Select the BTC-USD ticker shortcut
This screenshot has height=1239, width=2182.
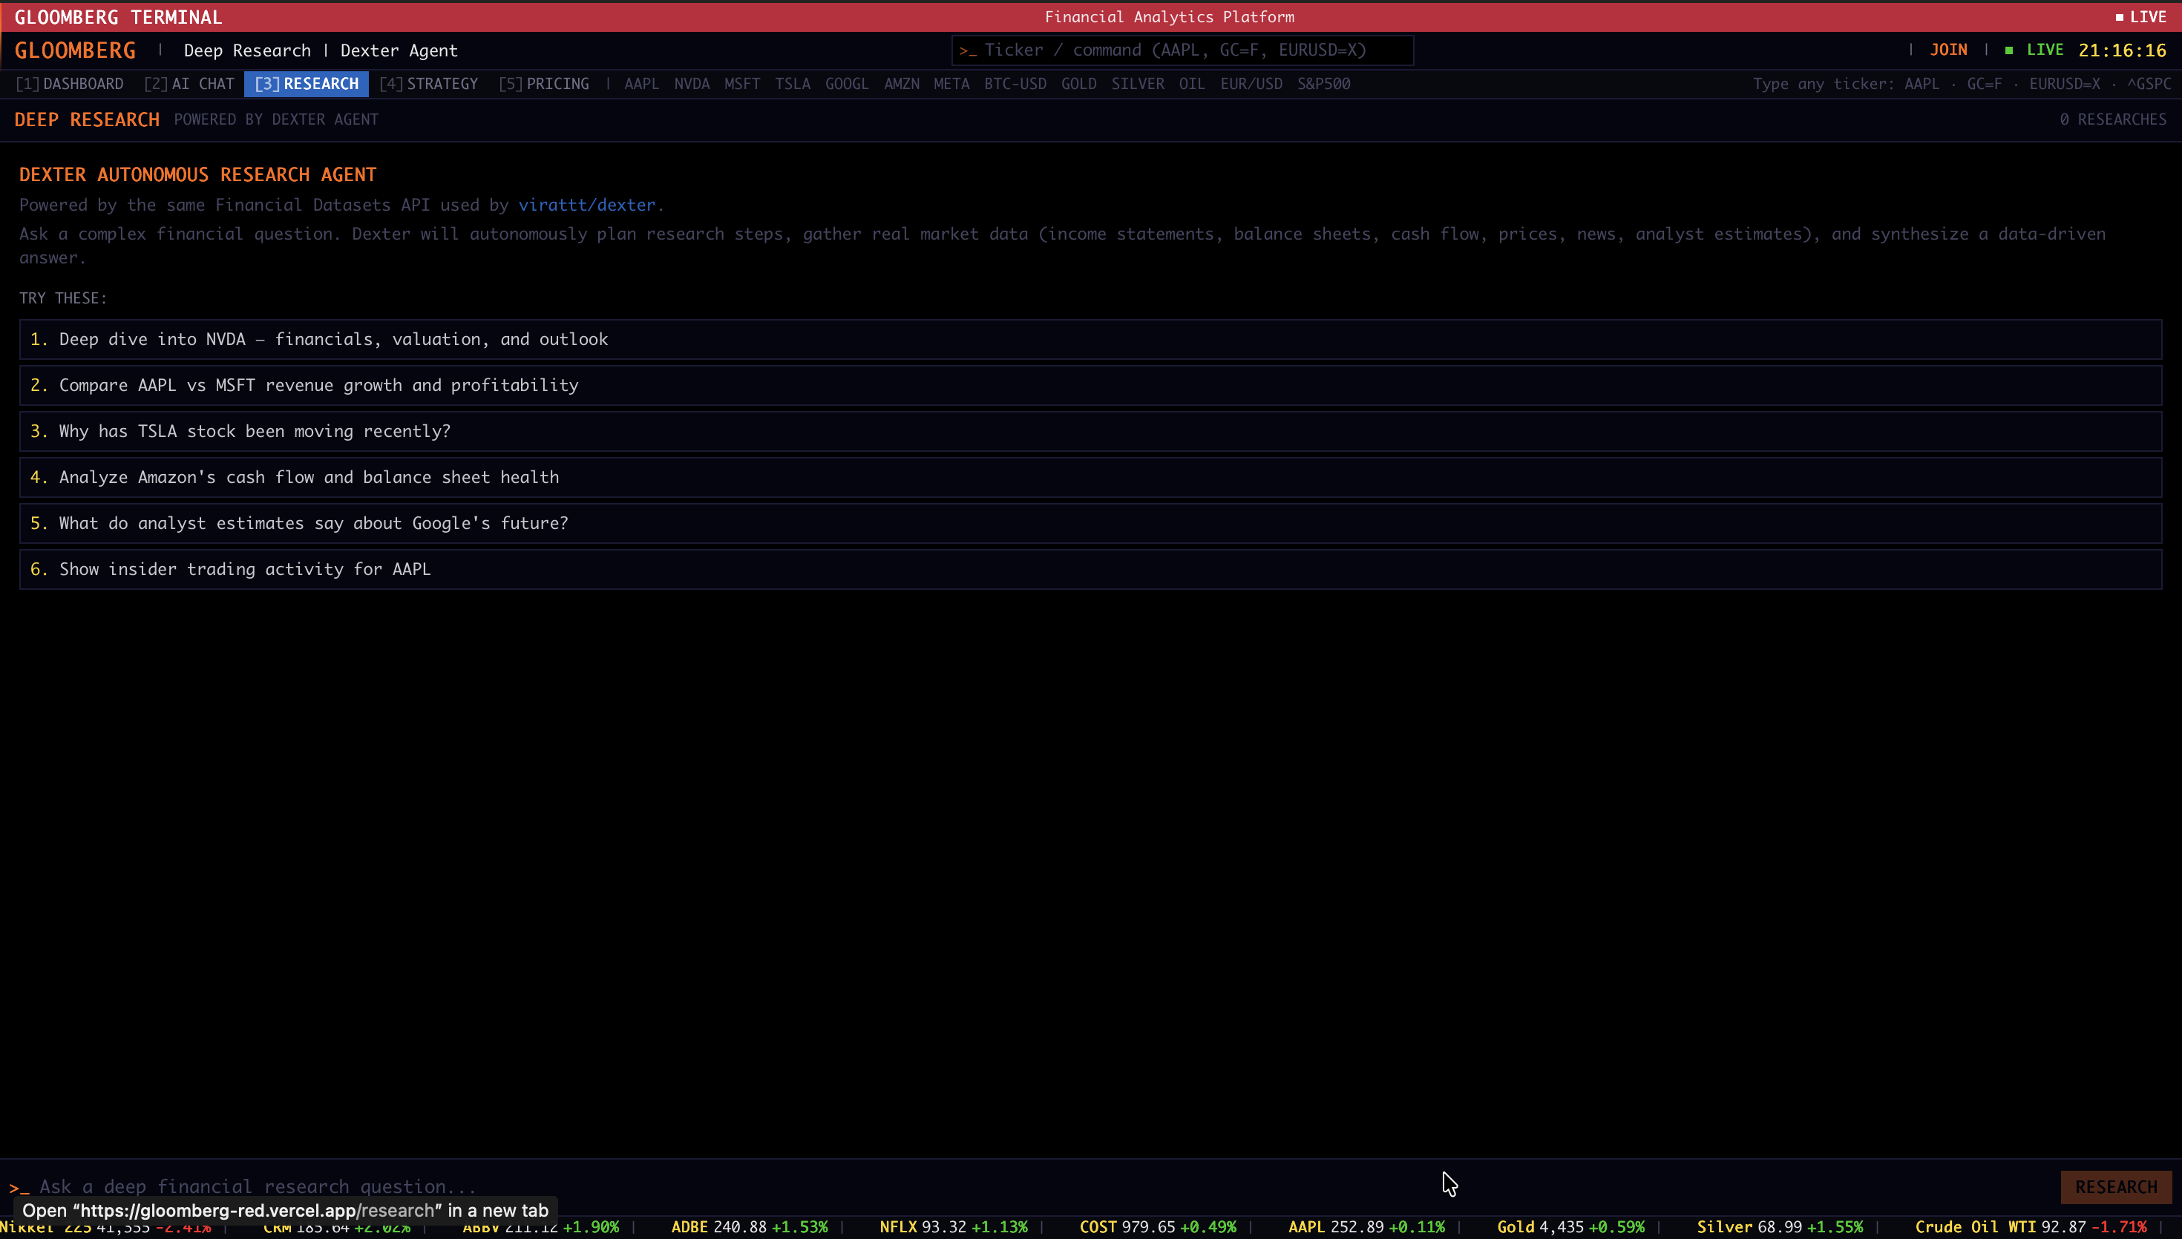[x=1015, y=83]
